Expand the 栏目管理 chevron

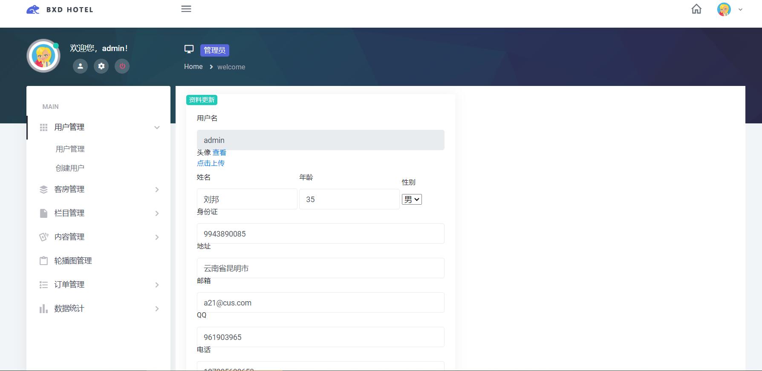point(157,213)
